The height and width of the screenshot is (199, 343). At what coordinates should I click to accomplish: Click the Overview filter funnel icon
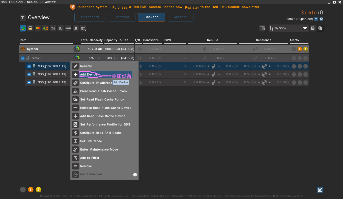23,18
